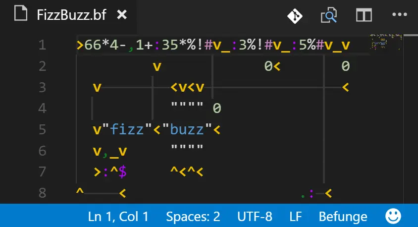Image resolution: width=418 pixels, height=227 pixels.
Task: Open the More Actions ellipsis menu
Action: pos(400,14)
